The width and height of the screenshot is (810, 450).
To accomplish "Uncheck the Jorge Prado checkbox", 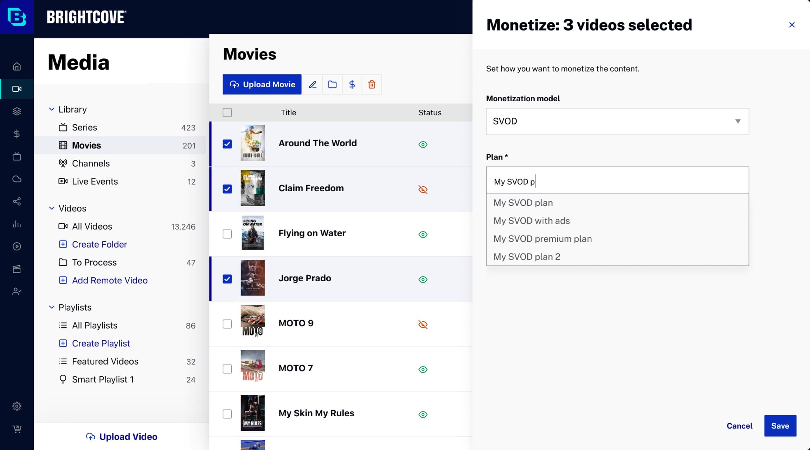I will point(227,279).
